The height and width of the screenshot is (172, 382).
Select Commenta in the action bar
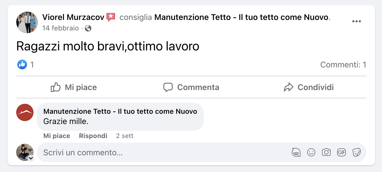click(x=191, y=87)
